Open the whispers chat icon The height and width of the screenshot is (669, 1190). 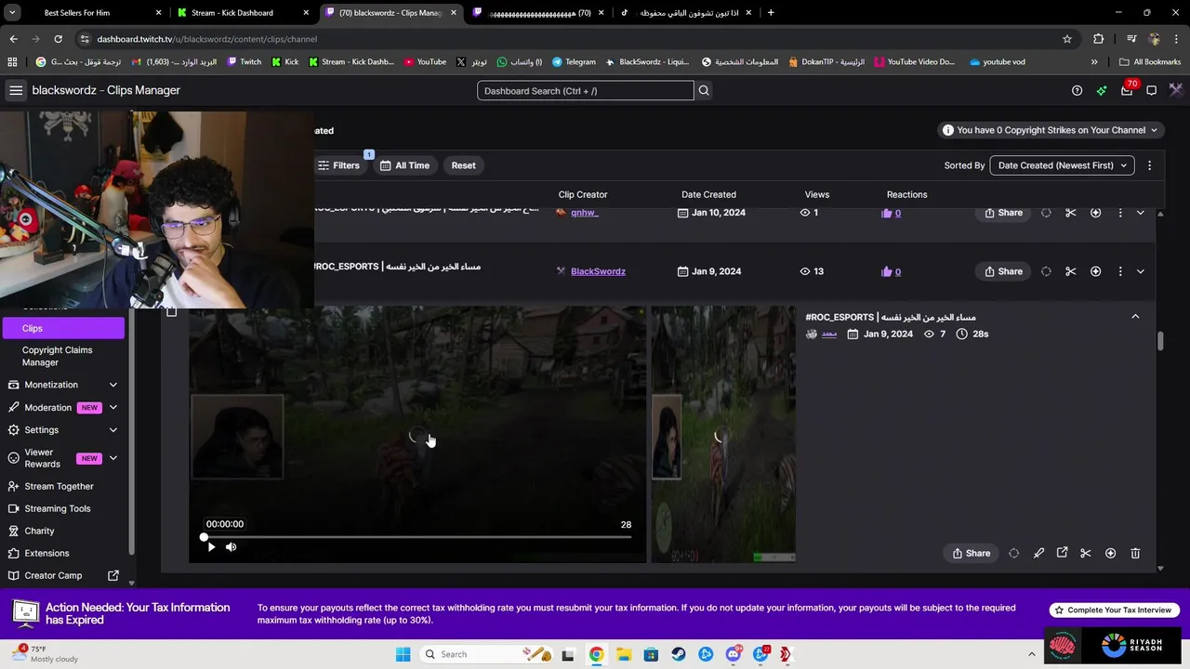pos(1151,90)
